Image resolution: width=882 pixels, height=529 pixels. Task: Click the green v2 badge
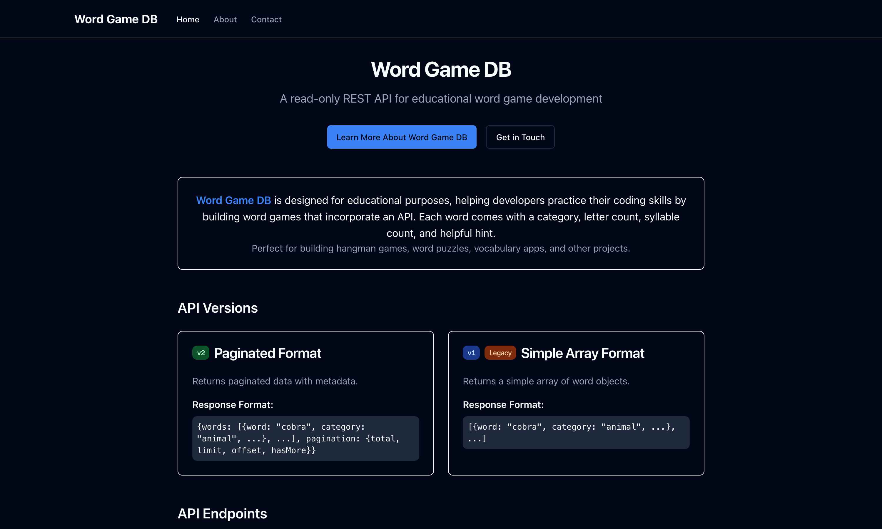[201, 353]
